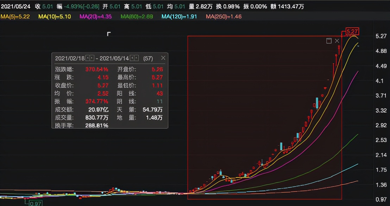Viewport: 390px width, 206px height.
Task: Click the selection region's square window icon
Action: coord(329,41)
